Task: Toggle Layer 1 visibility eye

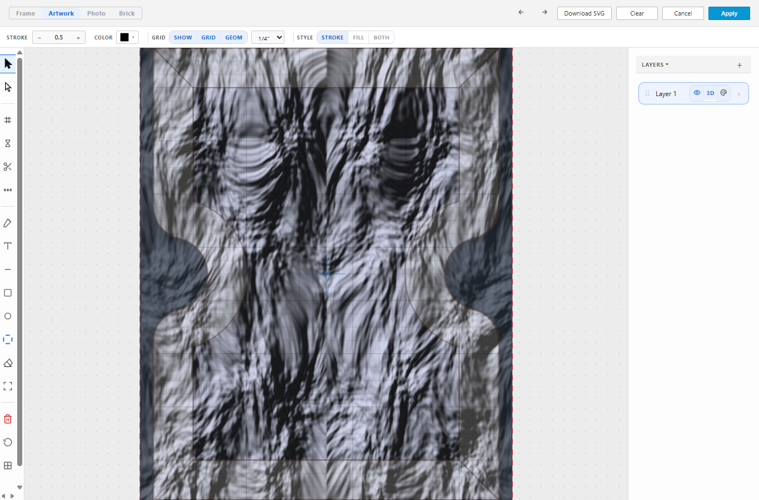Action: [x=697, y=93]
